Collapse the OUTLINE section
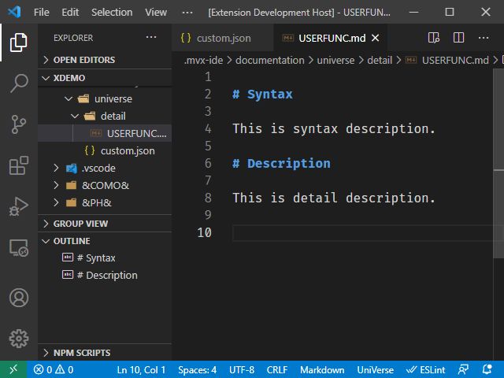Image resolution: width=504 pixels, height=378 pixels. (105, 241)
